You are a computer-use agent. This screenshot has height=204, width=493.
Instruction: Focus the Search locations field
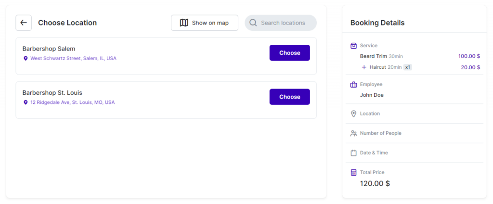coord(284,23)
